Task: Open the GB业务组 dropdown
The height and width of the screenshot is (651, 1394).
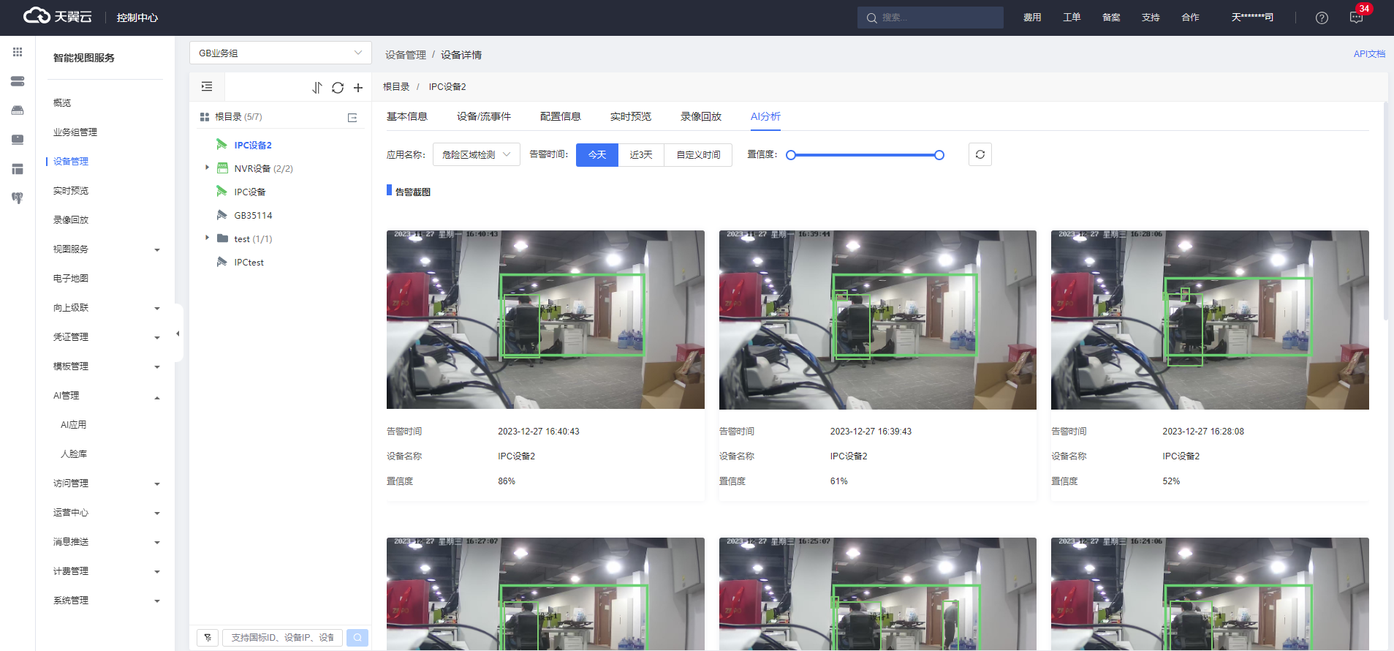Action: 281,53
